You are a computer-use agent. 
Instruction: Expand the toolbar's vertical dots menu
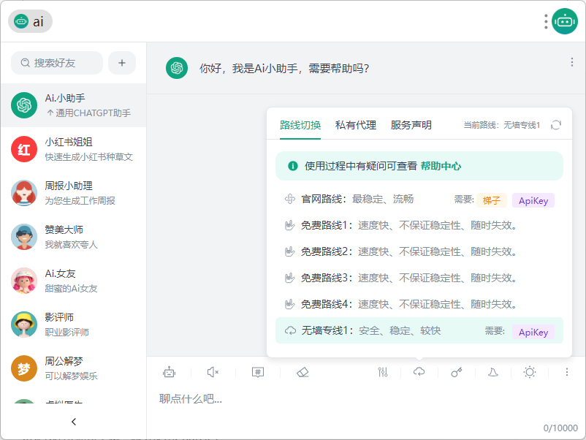(x=566, y=372)
